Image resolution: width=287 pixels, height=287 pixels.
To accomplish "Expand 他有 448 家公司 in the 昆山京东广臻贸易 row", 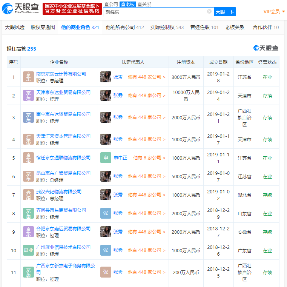I will tap(146, 176).
